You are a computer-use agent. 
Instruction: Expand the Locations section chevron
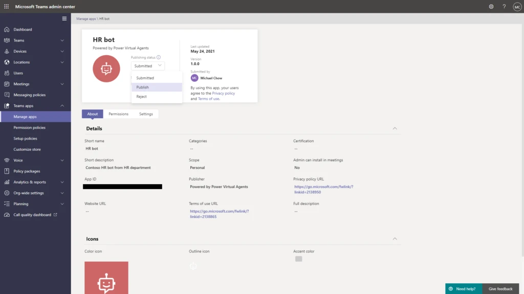[x=62, y=62]
